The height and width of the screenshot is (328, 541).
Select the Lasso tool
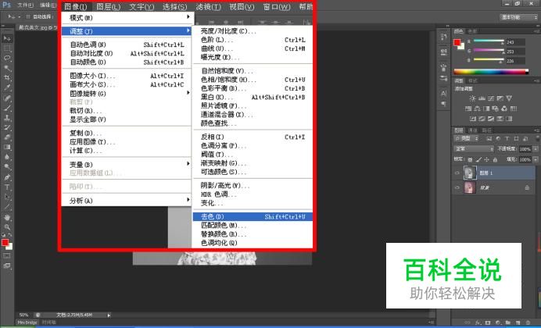(x=7, y=59)
